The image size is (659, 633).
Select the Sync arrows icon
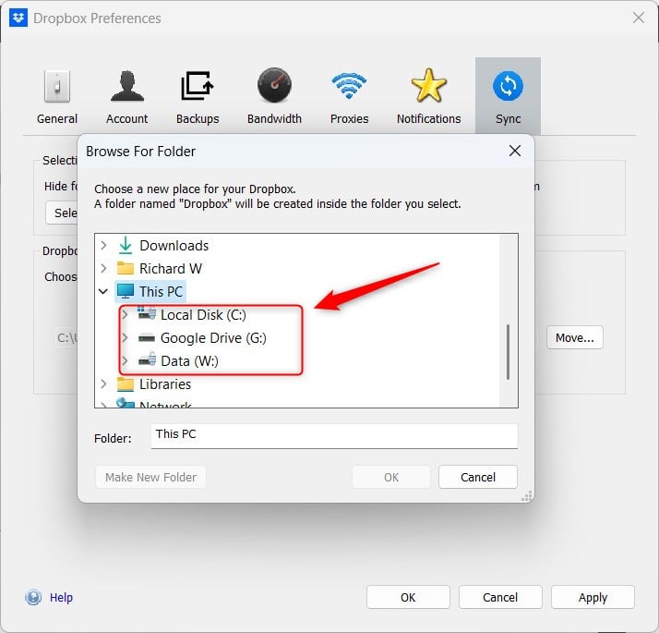[508, 86]
